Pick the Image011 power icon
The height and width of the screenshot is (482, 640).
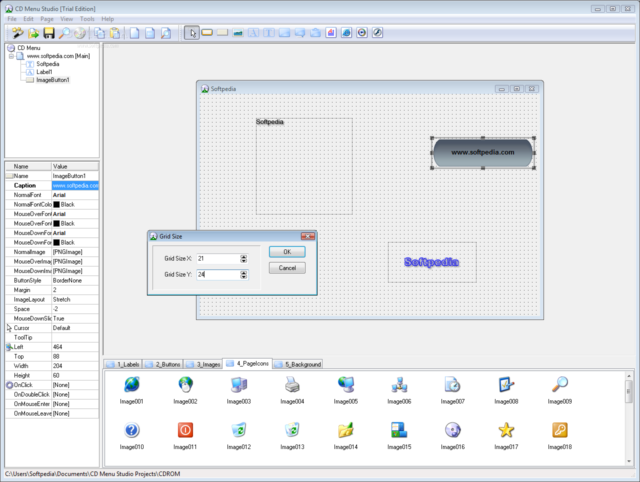[185, 430]
